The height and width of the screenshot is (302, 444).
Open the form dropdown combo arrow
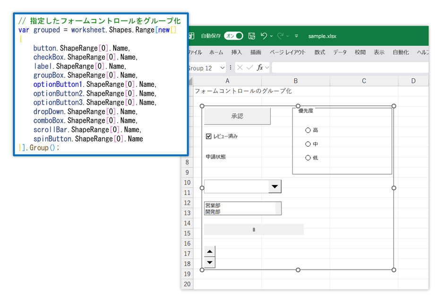tap(275, 186)
